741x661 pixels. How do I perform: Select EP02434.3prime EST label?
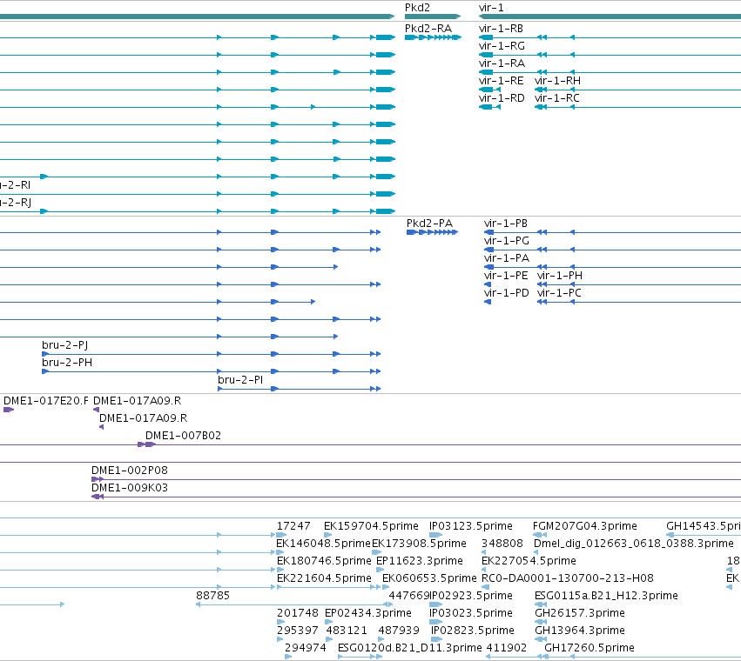[x=368, y=613]
